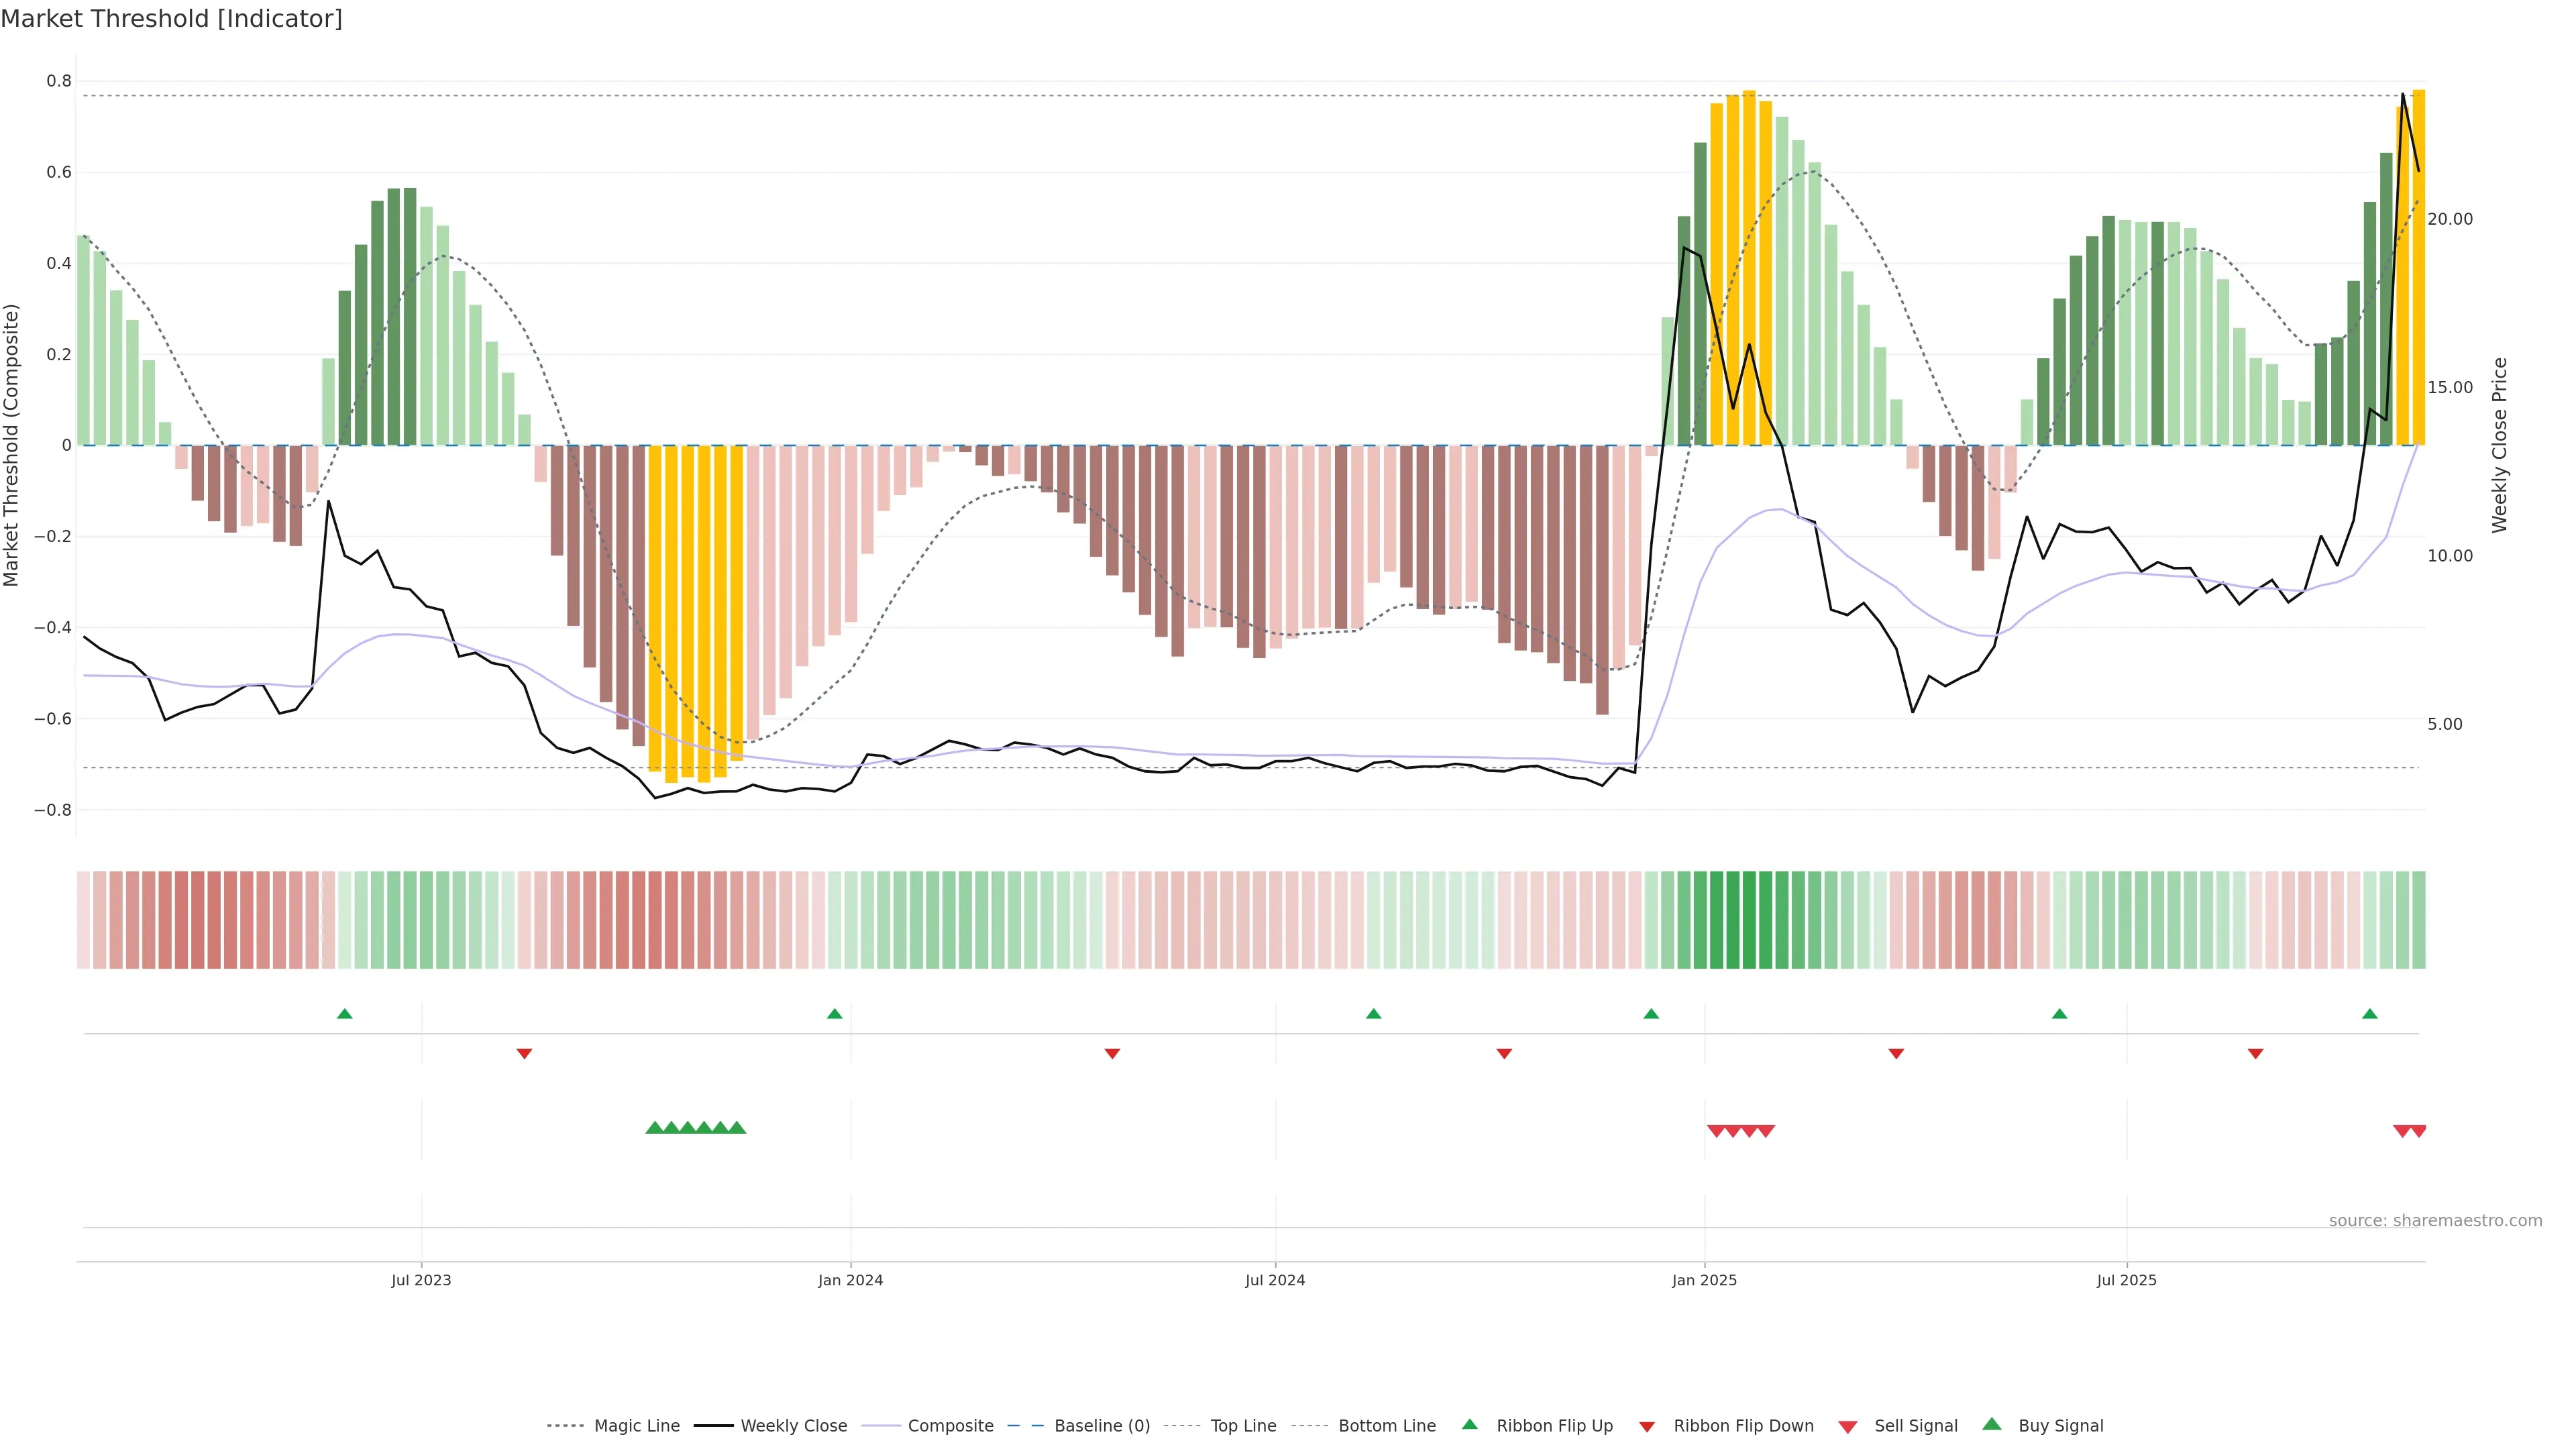Click the Buy Signal legend triangle icon
The width and height of the screenshot is (2576, 1449).
[x=1992, y=1424]
